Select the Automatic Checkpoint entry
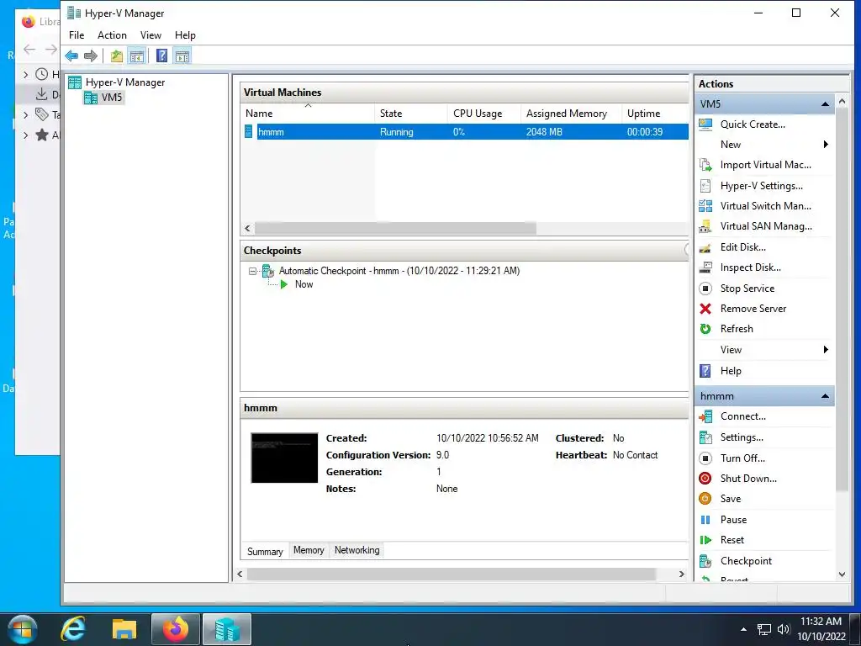 tap(399, 271)
